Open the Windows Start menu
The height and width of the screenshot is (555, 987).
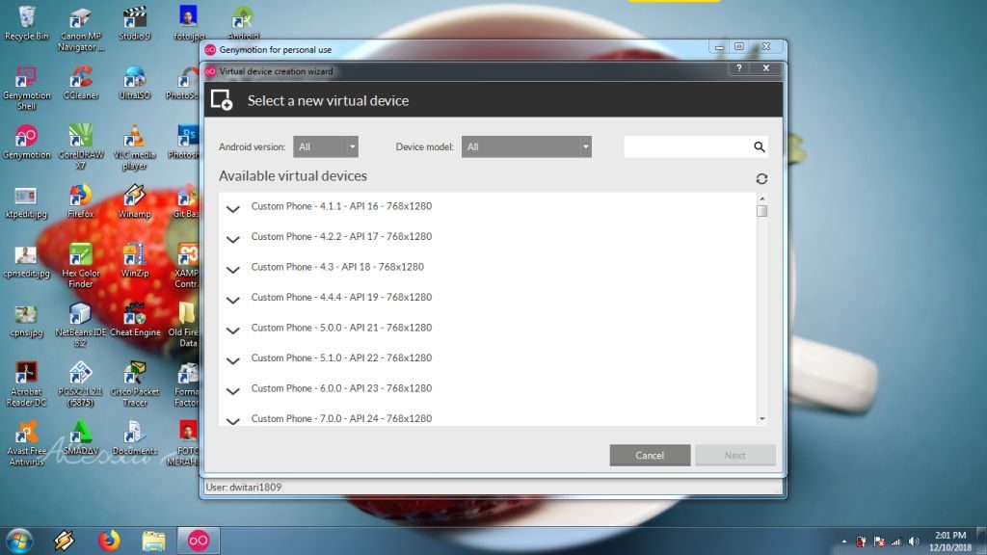[x=19, y=541]
